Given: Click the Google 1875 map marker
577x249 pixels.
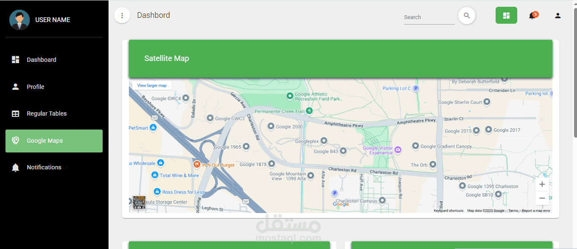Looking at the screenshot, I should point(271,164).
